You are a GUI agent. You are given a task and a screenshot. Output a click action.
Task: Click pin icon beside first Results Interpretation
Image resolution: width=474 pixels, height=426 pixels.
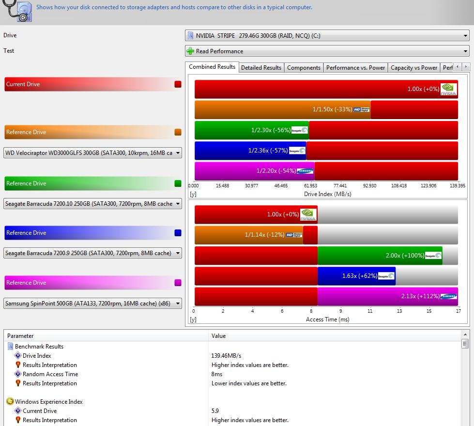pos(18,365)
